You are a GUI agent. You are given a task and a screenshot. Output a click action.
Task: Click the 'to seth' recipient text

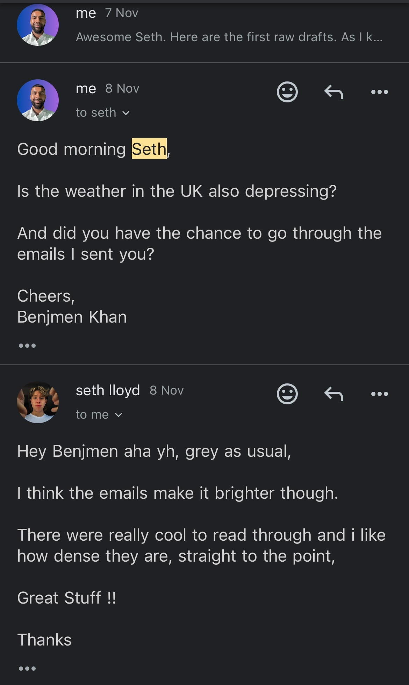tap(96, 113)
